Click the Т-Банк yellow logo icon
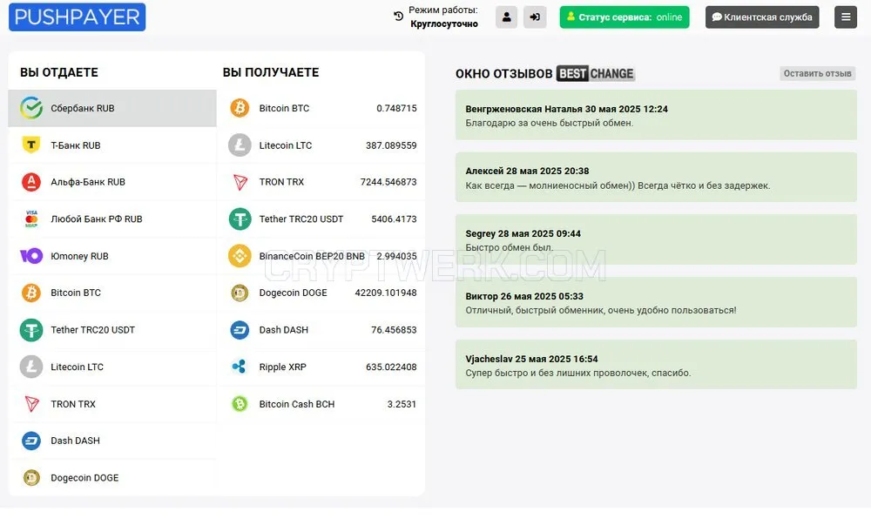The height and width of the screenshot is (532, 871). click(x=31, y=145)
